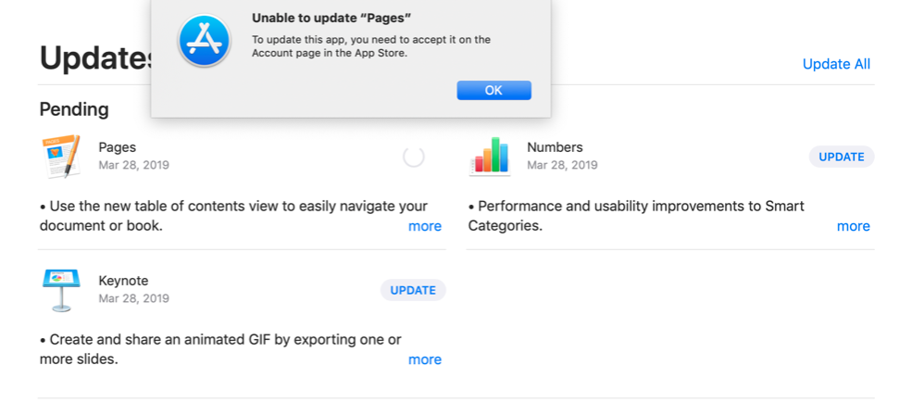912x403 pixels.
Task: Open the Numbers app title
Action: tap(555, 147)
